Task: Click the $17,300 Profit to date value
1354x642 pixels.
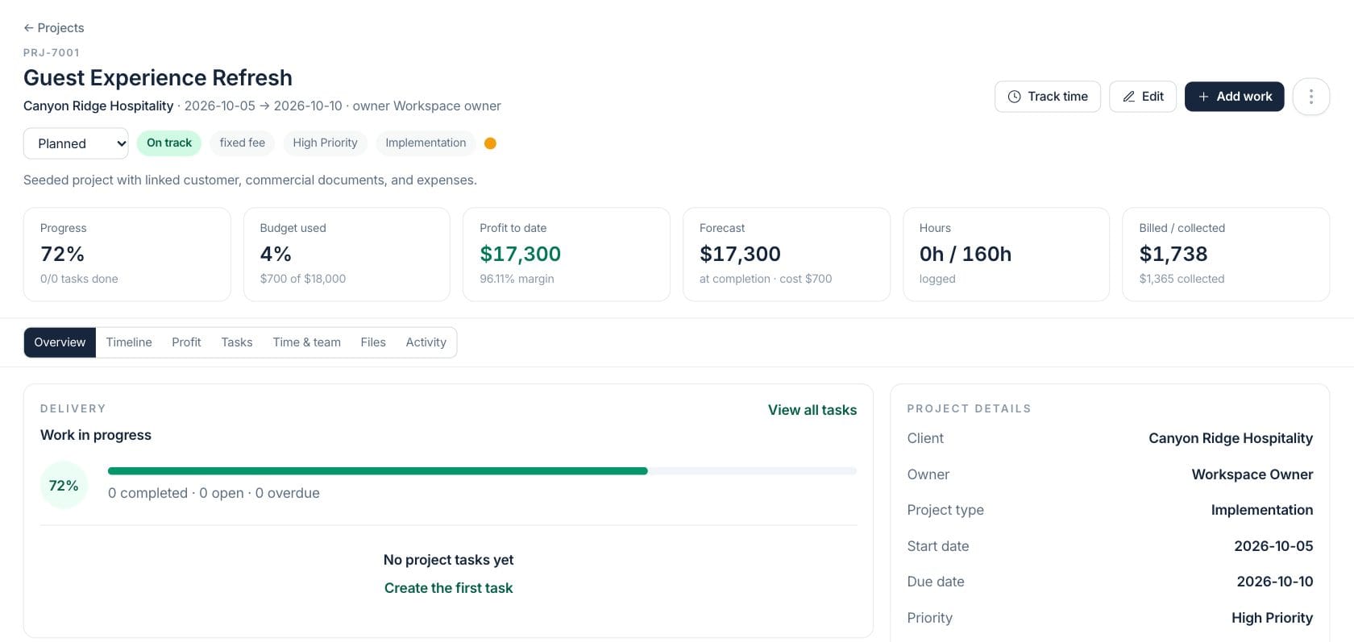Action: coord(521,255)
